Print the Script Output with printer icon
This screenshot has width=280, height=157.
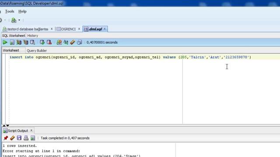click(x=26, y=138)
